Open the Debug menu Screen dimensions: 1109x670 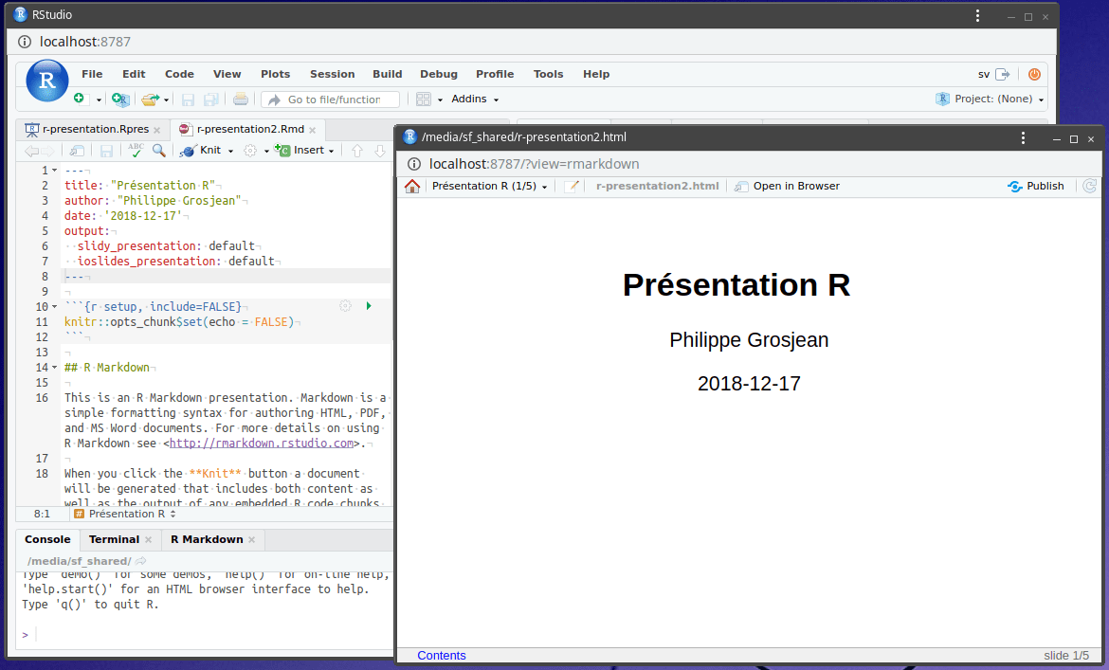[439, 74]
